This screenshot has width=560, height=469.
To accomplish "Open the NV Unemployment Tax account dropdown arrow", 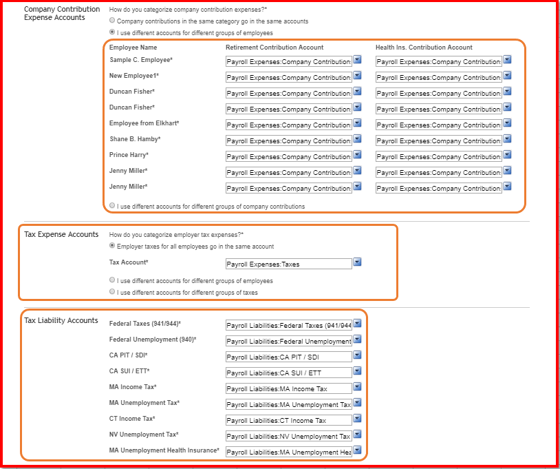I will (357, 435).
